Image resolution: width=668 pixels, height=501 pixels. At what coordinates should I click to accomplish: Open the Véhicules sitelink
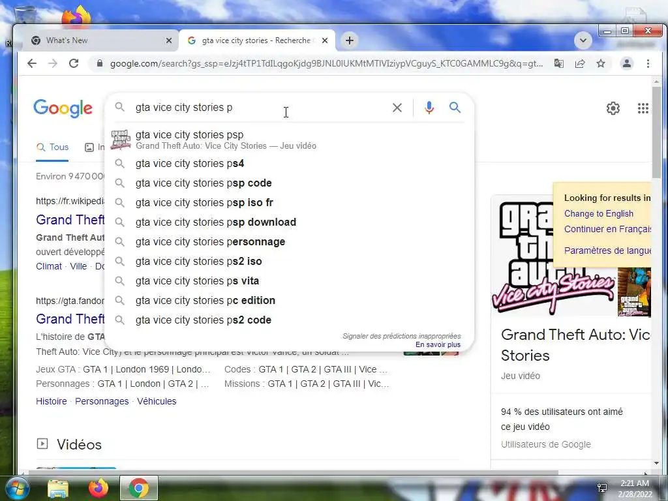pyautogui.click(x=157, y=401)
